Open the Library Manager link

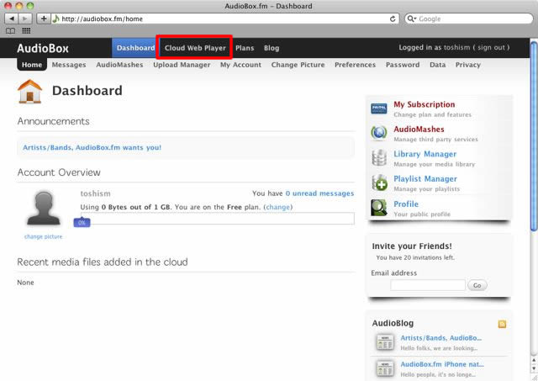tap(425, 154)
